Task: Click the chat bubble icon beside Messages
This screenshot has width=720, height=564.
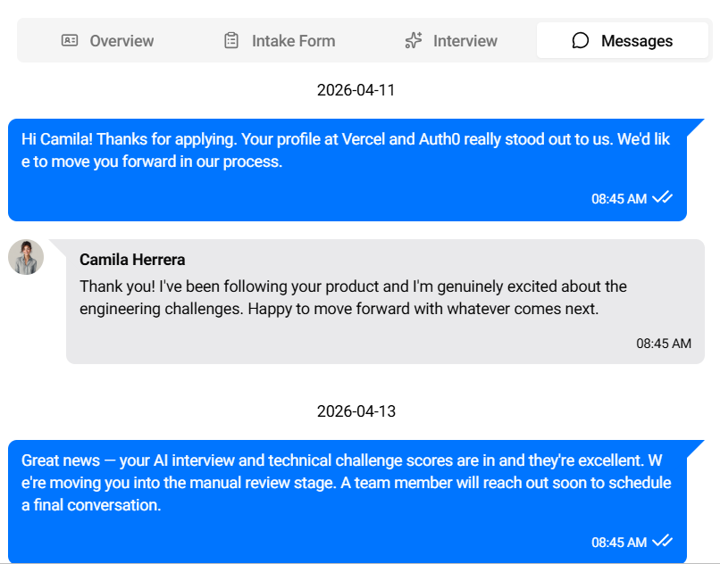Action: 581,40
